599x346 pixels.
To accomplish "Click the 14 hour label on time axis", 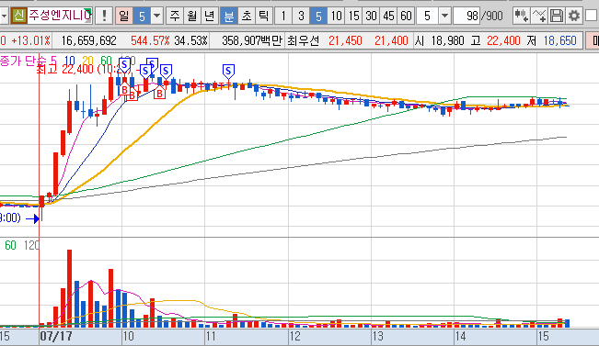I will pyautogui.click(x=460, y=337).
